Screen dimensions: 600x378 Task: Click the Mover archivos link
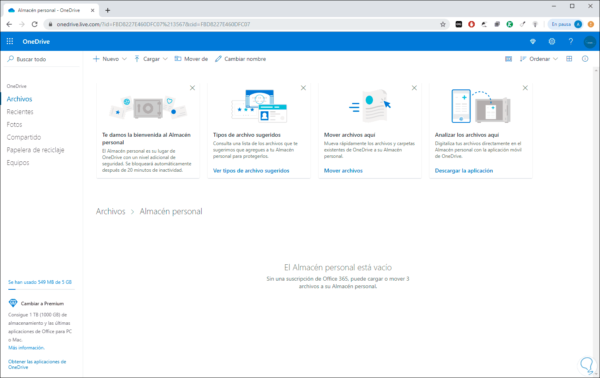[344, 171]
